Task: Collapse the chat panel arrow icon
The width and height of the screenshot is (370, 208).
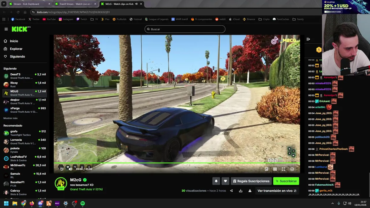Action: click(308, 39)
